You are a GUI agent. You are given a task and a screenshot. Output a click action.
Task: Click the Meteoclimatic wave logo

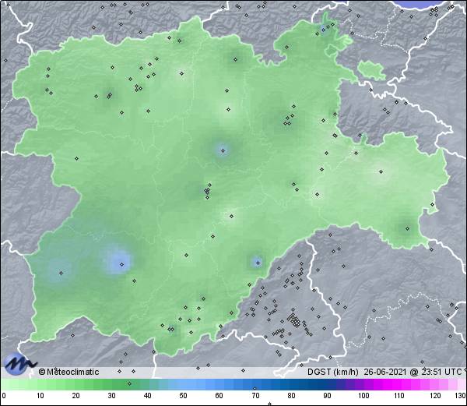(x=19, y=364)
